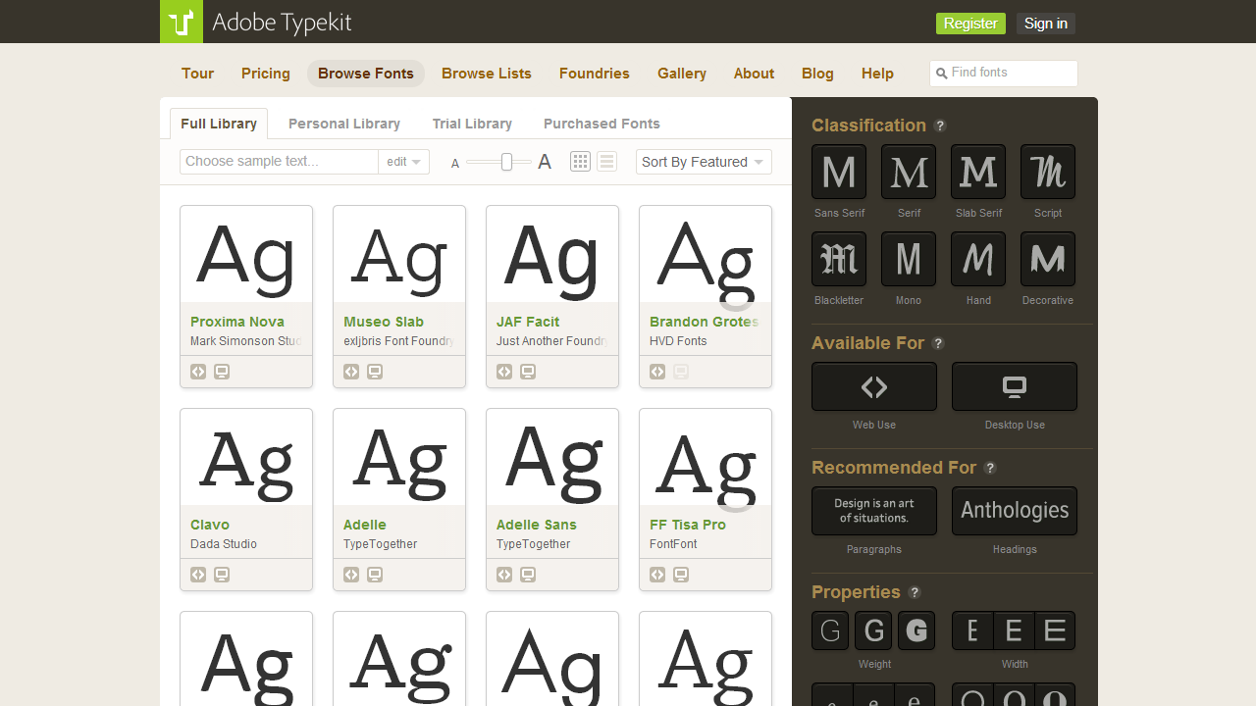Open Mark Simonson Studio foundry link

(246, 341)
